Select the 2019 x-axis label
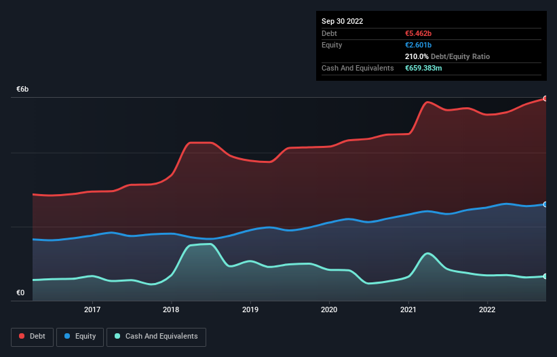Screen dimensions: 557x357 point(250,309)
